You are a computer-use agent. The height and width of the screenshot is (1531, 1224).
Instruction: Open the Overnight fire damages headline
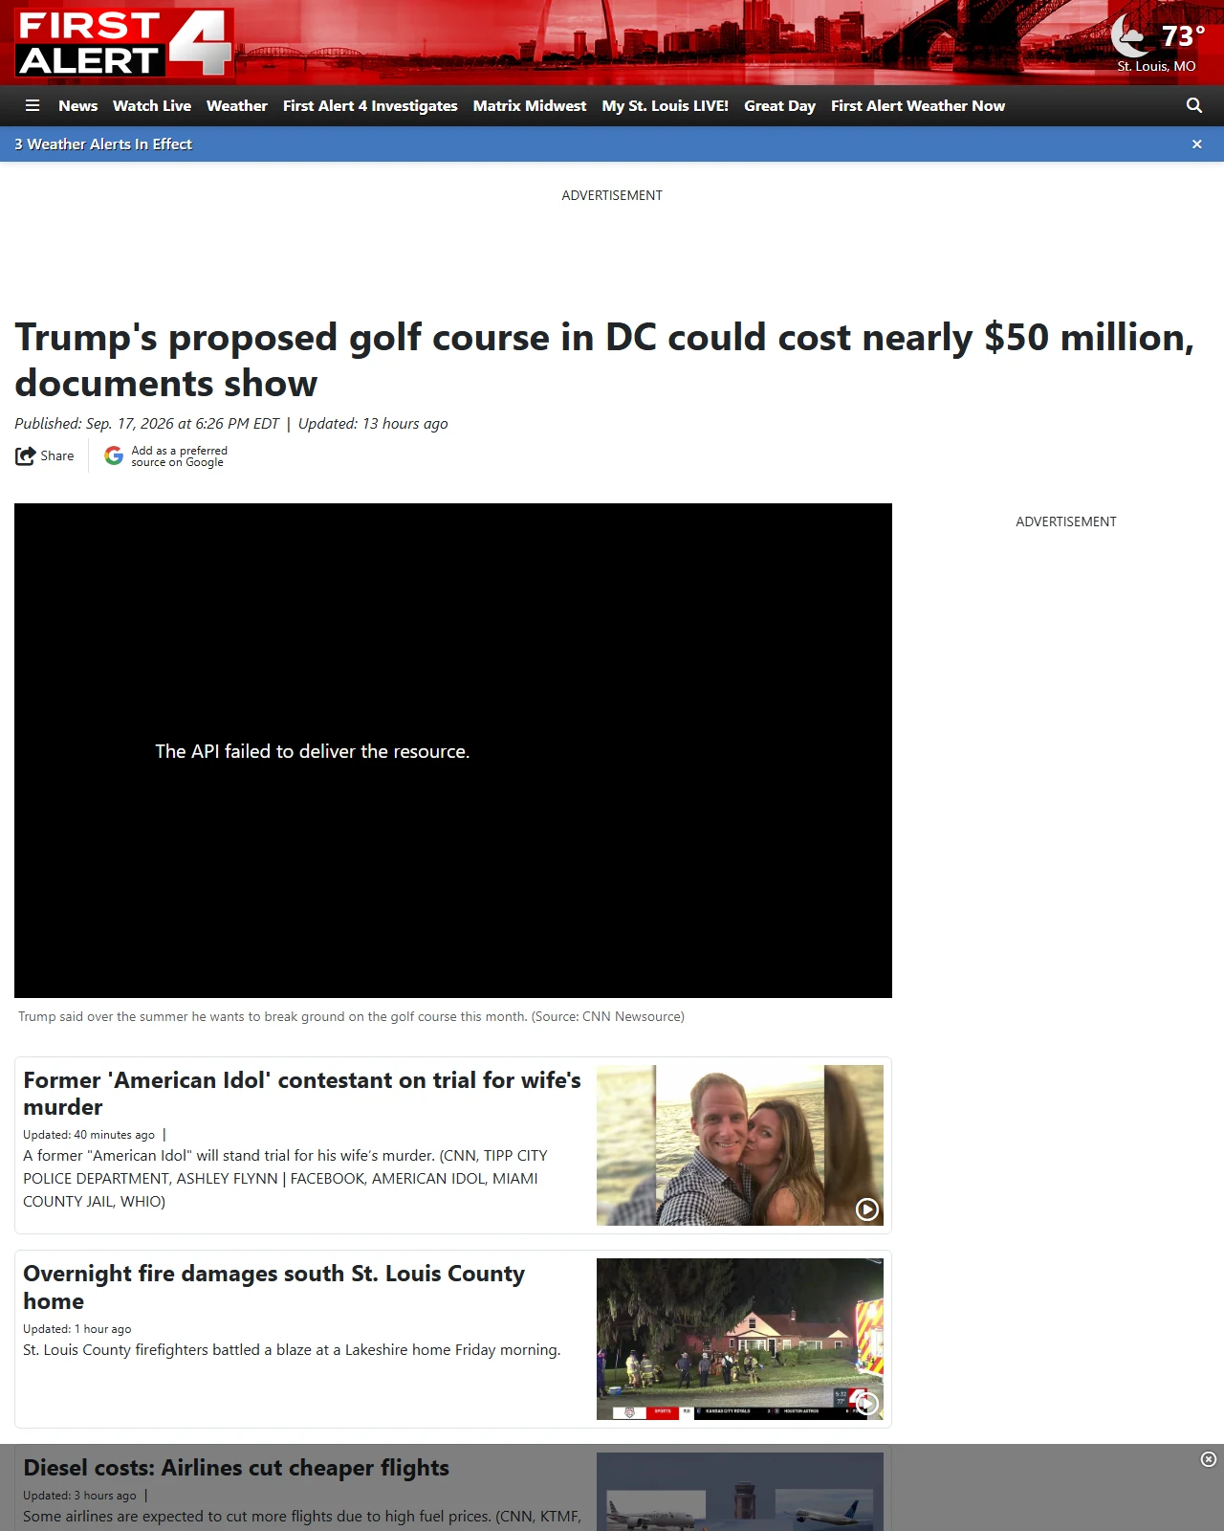274,1287
